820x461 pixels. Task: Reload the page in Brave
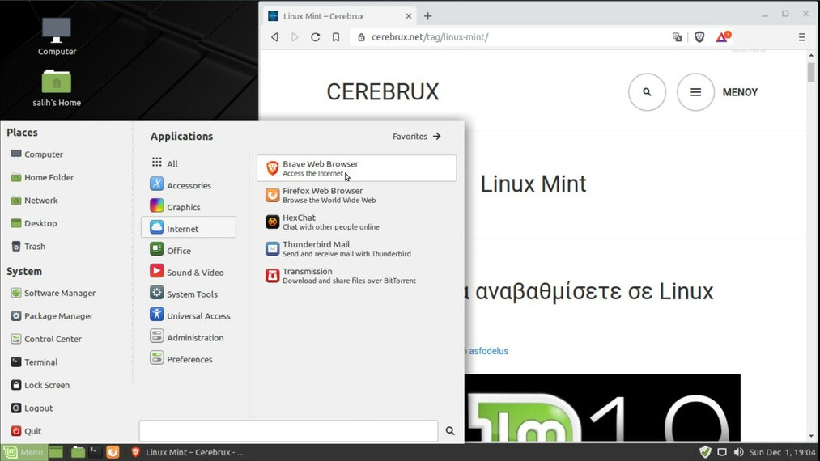316,37
